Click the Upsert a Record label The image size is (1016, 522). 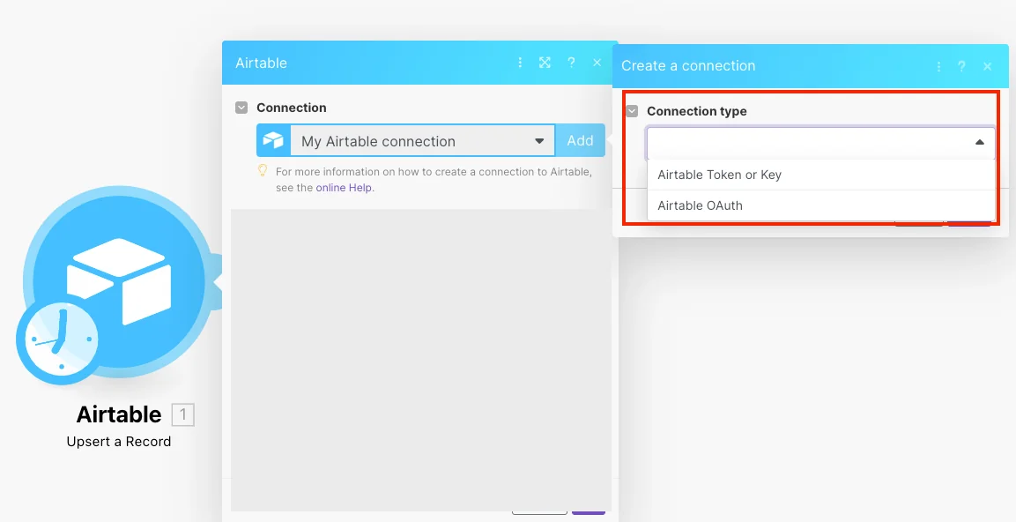coord(119,442)
